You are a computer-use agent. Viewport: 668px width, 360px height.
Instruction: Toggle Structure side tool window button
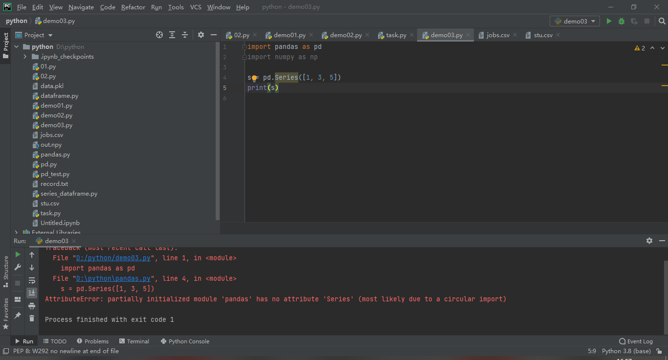[5, 271]
